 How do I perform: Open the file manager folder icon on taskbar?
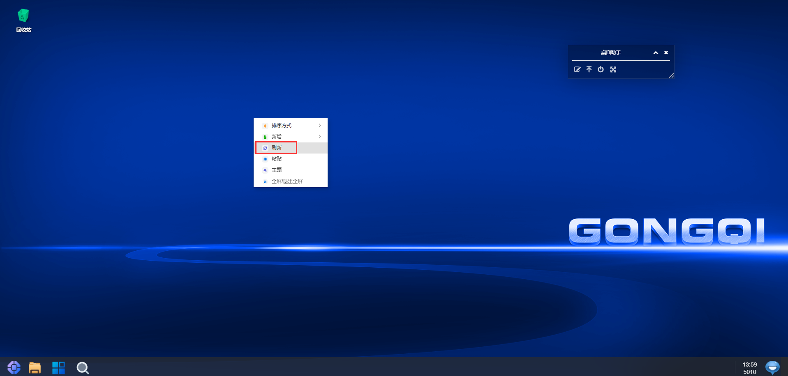pyautogui.click(x=35, y=368)
